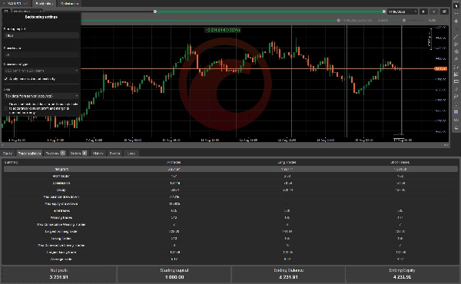Toggle the 'Apply commission' checkbox

coord(6,79)
